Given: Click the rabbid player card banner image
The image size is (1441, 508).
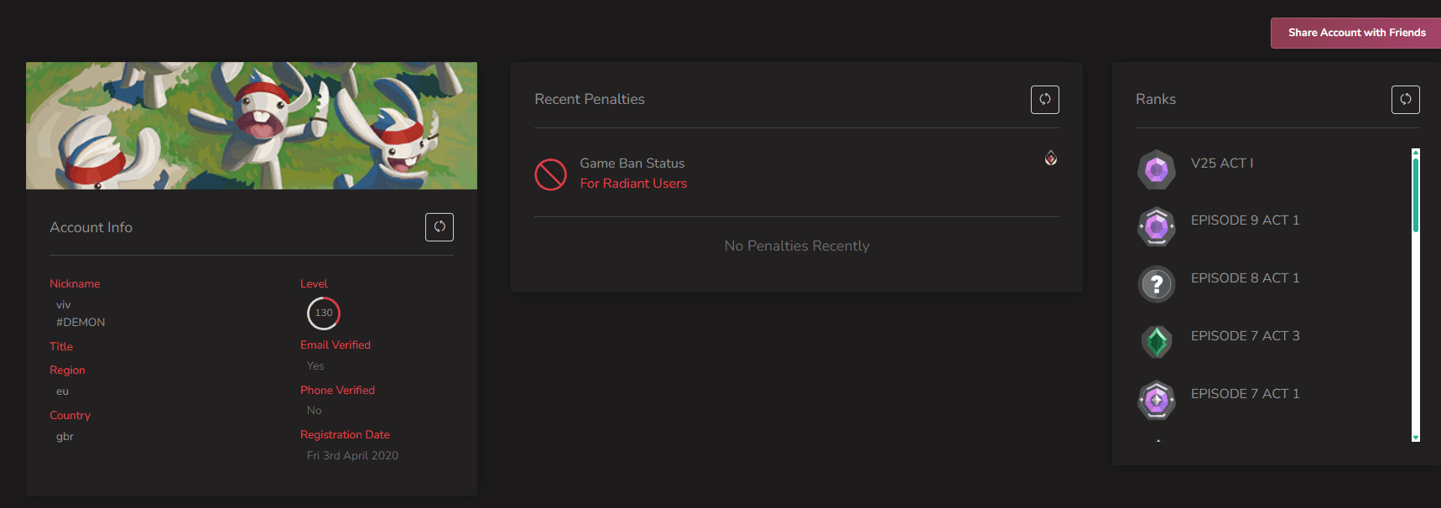Looking at the screenshot, I should (252, 126).
